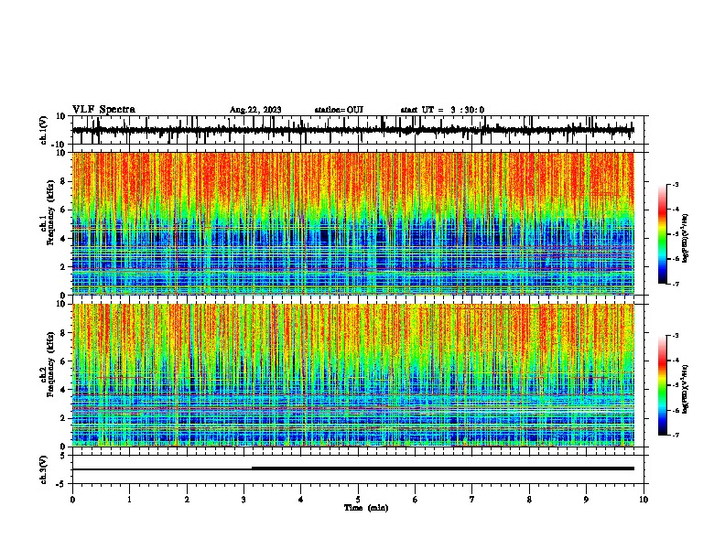Click the ch.2 colorbar log(PSD) label
This screenshot has width=725, height=560.
(685, 389)
